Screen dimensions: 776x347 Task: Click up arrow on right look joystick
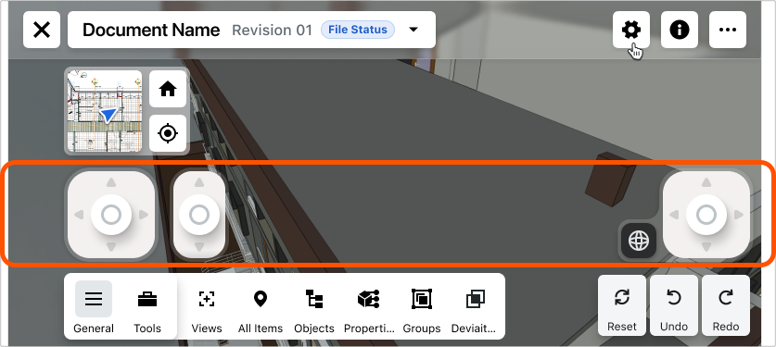pyautogui.click(x=706, y=182)
